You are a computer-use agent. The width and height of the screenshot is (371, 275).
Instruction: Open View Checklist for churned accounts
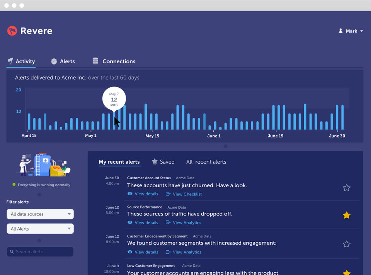184,194
